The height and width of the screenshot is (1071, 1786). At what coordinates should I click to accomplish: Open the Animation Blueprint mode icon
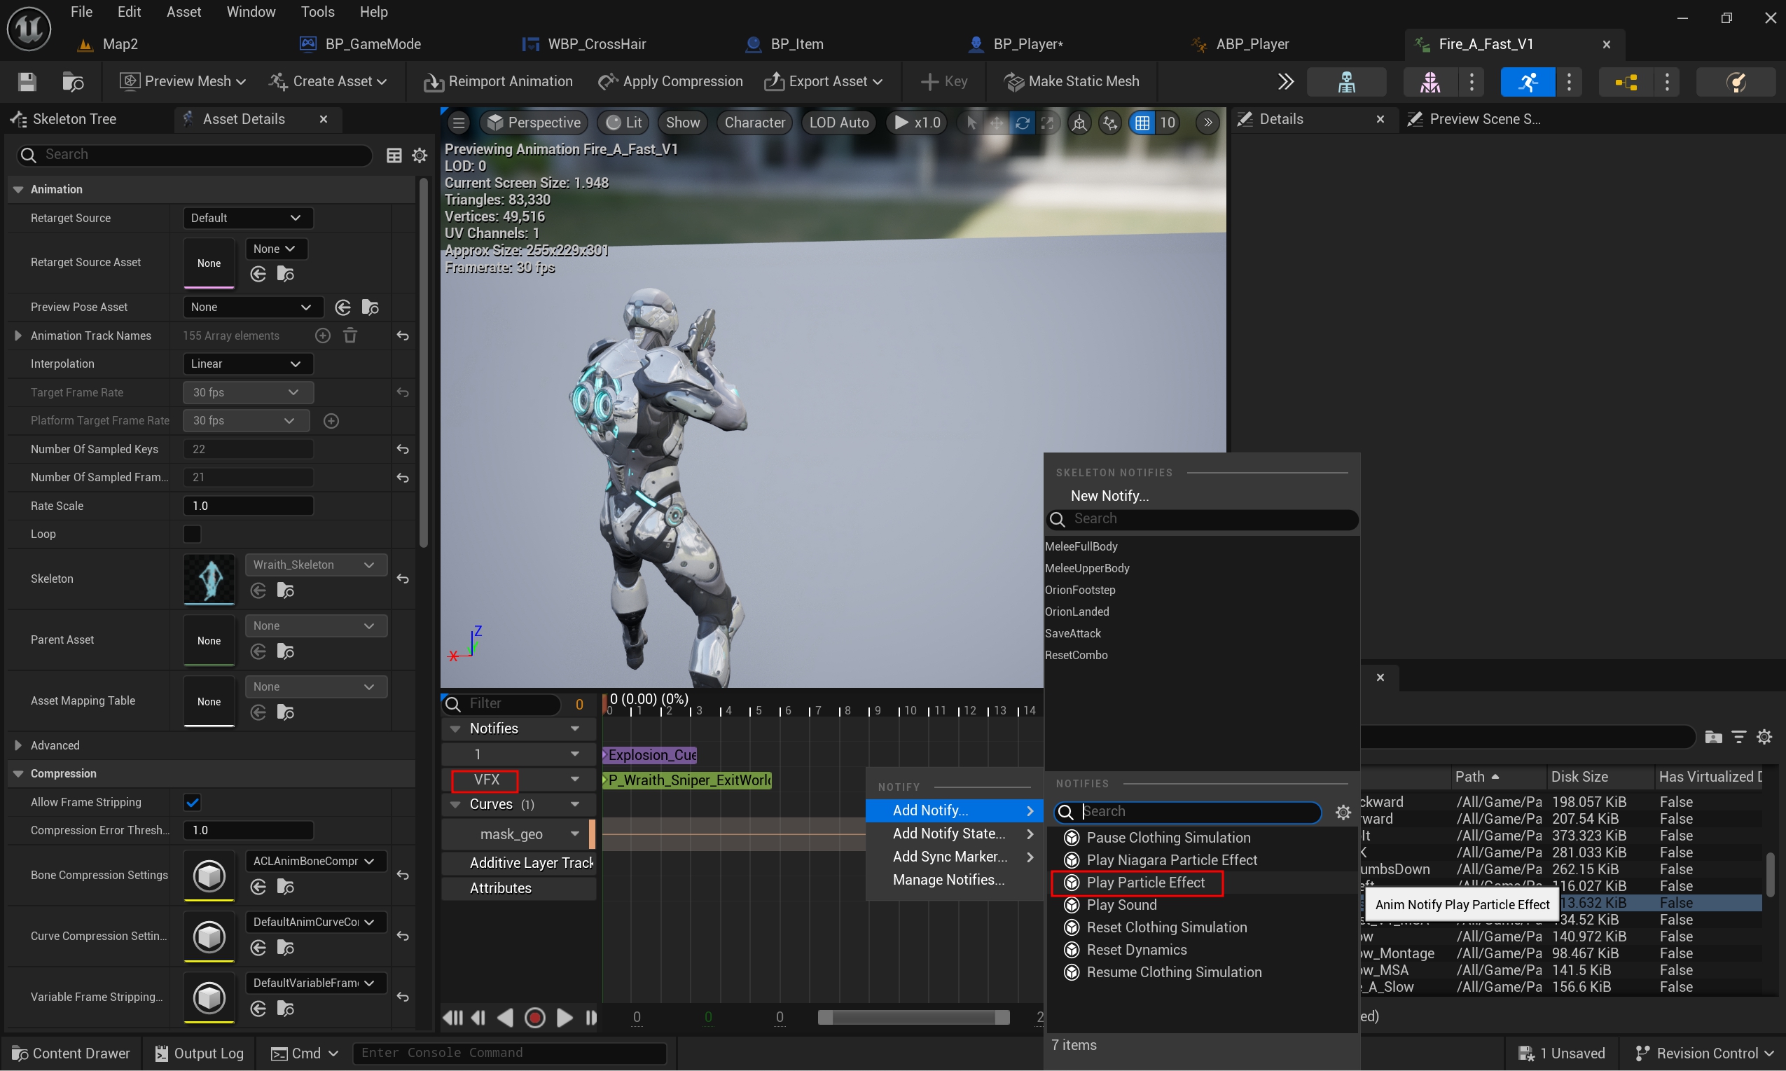(x=1626, y=81)
